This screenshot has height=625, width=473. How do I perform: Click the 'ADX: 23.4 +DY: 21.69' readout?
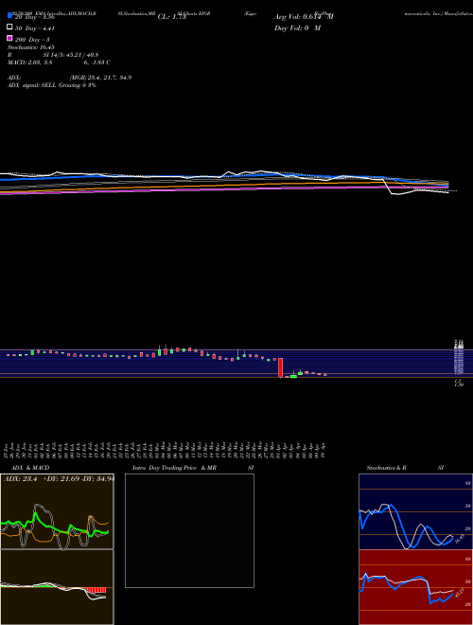coord(59,479)
